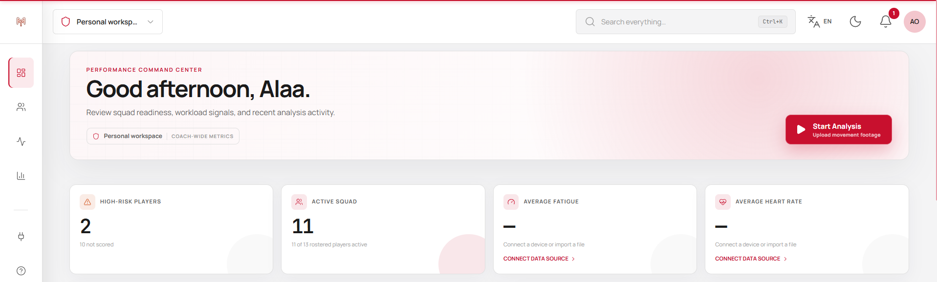Open the AO user avatar menu
Image resolution: width=937 pixels, height=282 pixels.
915,21
